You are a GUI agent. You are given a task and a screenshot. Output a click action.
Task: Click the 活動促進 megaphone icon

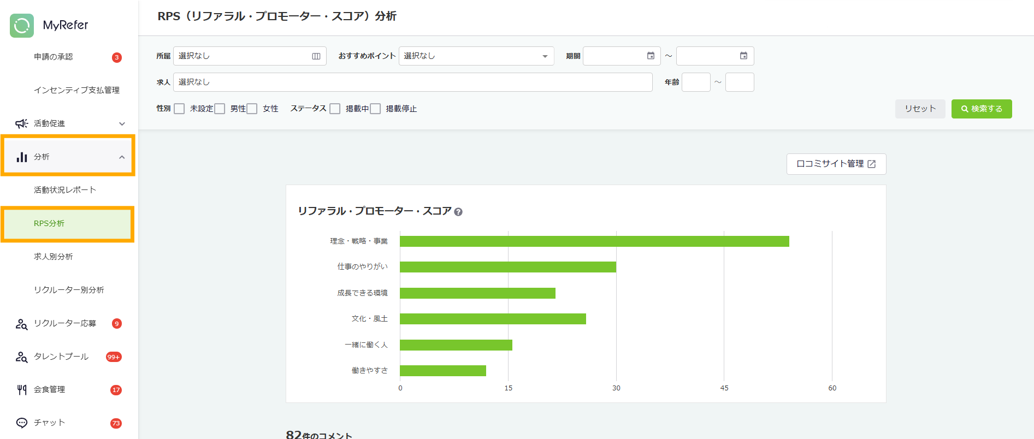pyautogui.click(x=21, y=123)
